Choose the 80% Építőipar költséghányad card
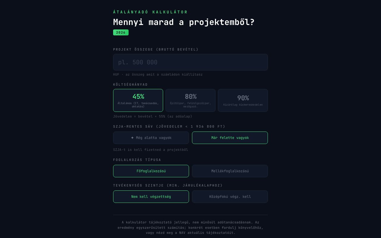Screen dimensions: 381x238 point(190,100)
